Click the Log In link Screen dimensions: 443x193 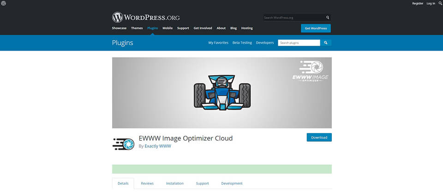coord(431,3)
